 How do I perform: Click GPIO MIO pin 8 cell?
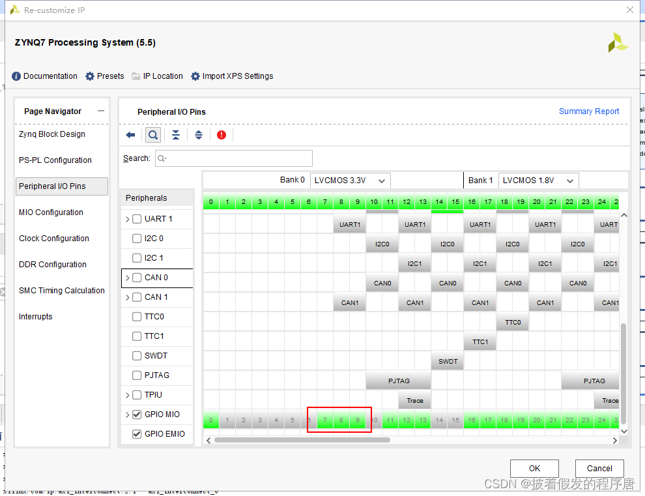[341, 420]
